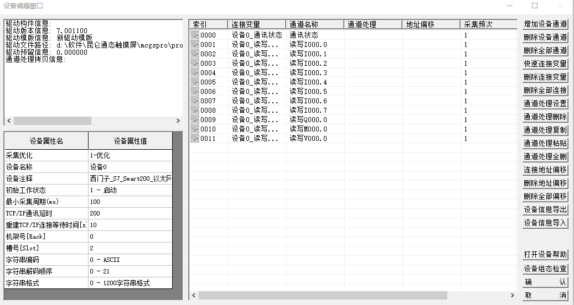Screen dimensions: 574x305
Task: Open 通道处理设置
Action: click(x=545, y=103)
